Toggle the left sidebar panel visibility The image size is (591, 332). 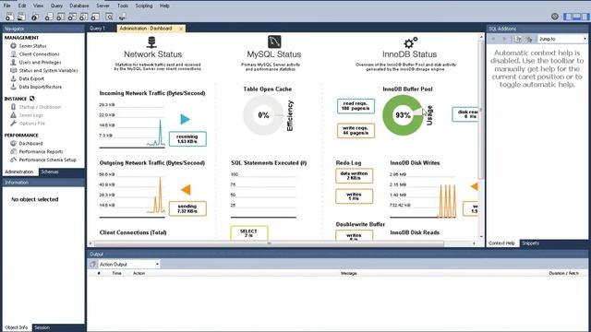coord(568,17)
